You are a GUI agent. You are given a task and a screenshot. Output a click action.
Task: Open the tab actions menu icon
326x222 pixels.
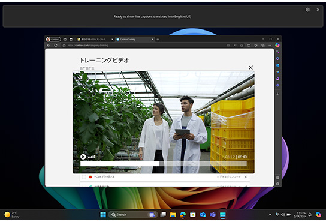(71, 39)
